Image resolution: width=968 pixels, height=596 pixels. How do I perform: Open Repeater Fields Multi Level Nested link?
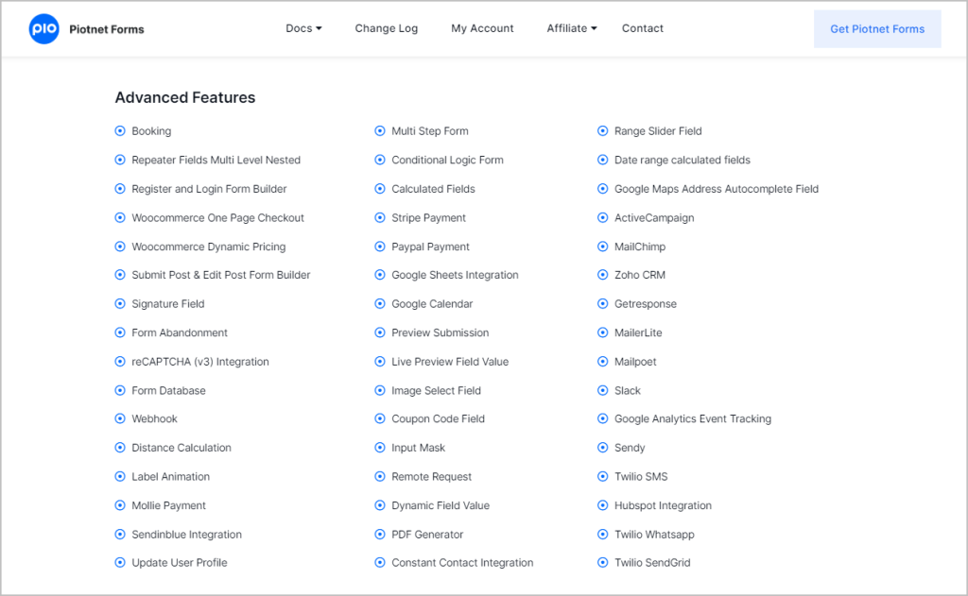coord(216,160)
